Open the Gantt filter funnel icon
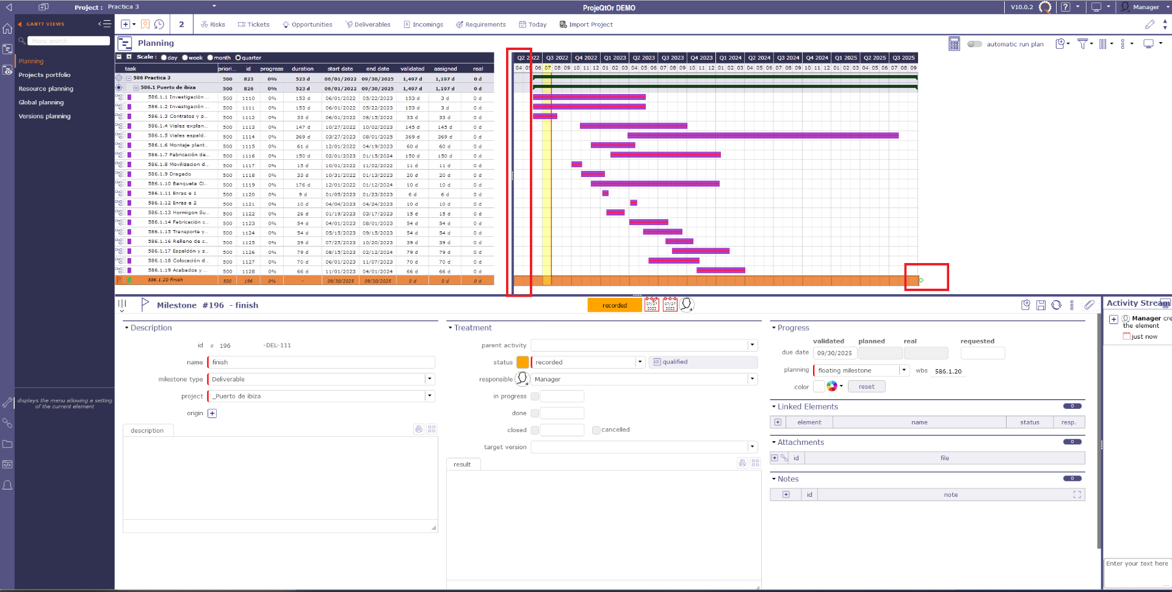The image size is (1172, 592). [x=1082, y=44]
